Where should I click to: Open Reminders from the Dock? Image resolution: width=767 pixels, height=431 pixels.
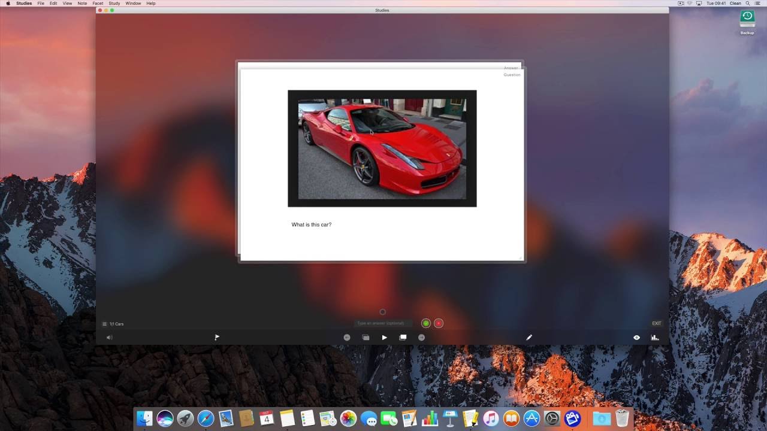click(x=307, y=418)
